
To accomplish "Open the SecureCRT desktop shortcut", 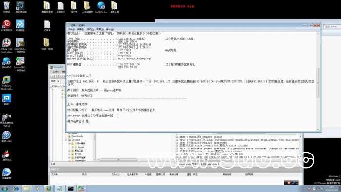I will click(20, 45).
